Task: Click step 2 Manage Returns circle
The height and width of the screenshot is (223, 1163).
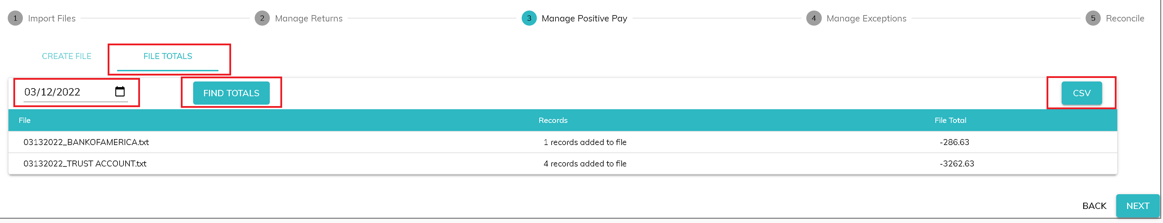Action: coord(262,19)
